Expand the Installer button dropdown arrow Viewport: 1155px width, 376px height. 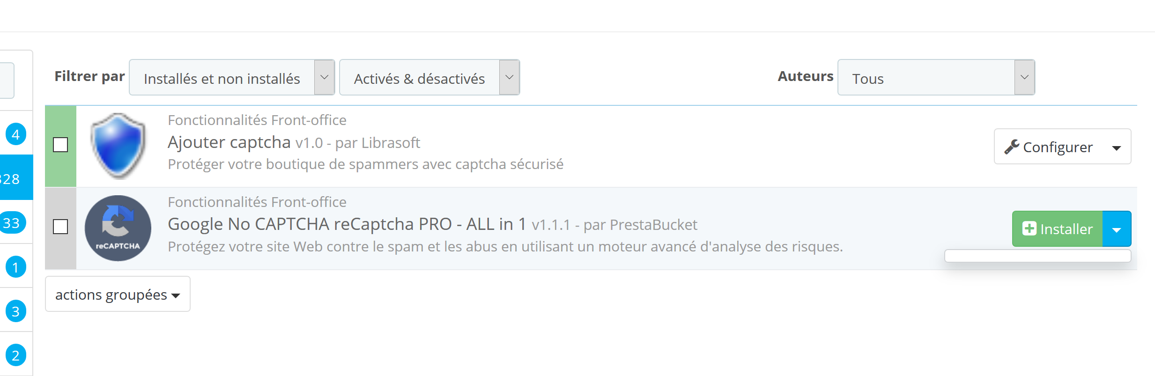(x=1117, y=229)
